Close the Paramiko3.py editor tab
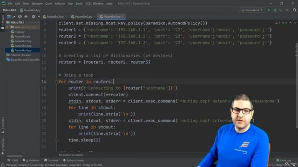Viewport: 298px width, 167px height. click(x=95, y=17)
